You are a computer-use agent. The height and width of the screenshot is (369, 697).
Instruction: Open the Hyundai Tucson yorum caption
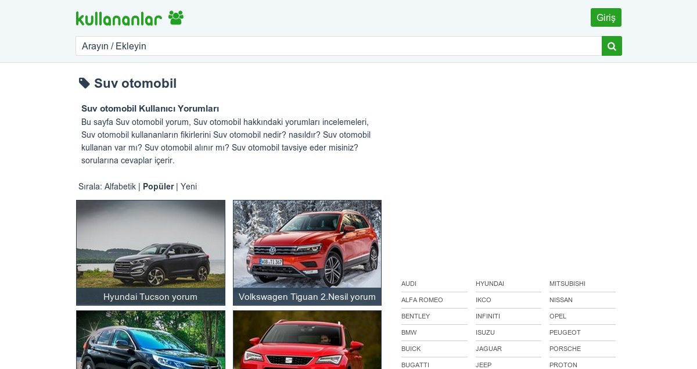click(150, 296)
